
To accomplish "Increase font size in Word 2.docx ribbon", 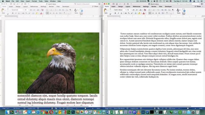I will (134, 10).
